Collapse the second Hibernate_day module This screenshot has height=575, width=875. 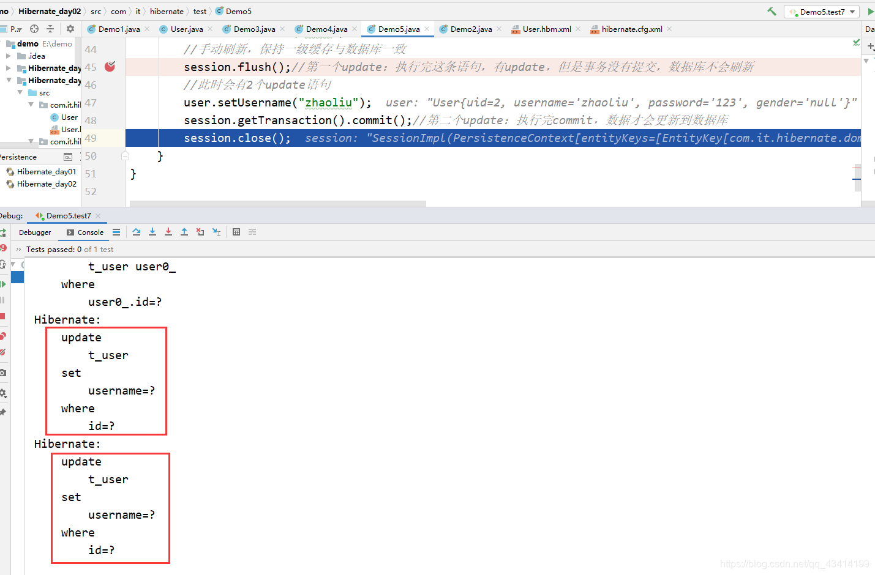[9, 80]
